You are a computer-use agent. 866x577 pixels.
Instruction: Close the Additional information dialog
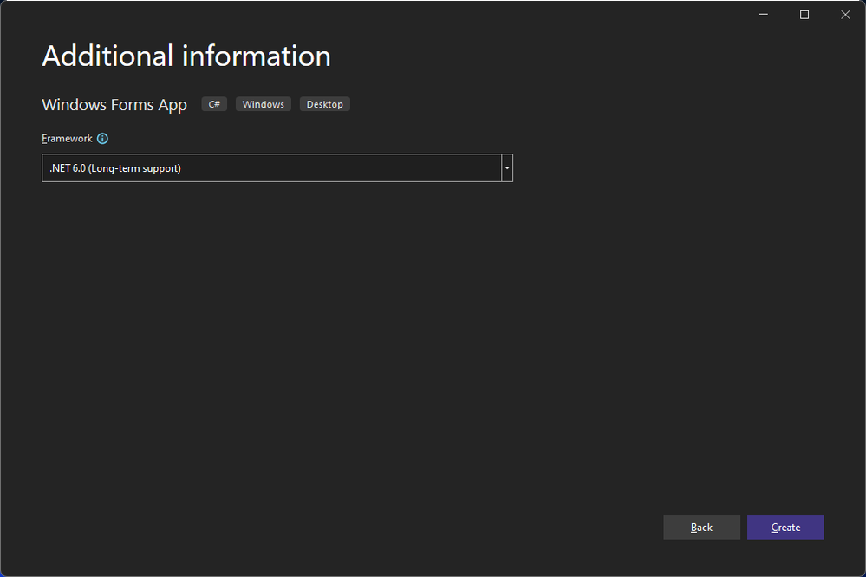coord(845,15)
